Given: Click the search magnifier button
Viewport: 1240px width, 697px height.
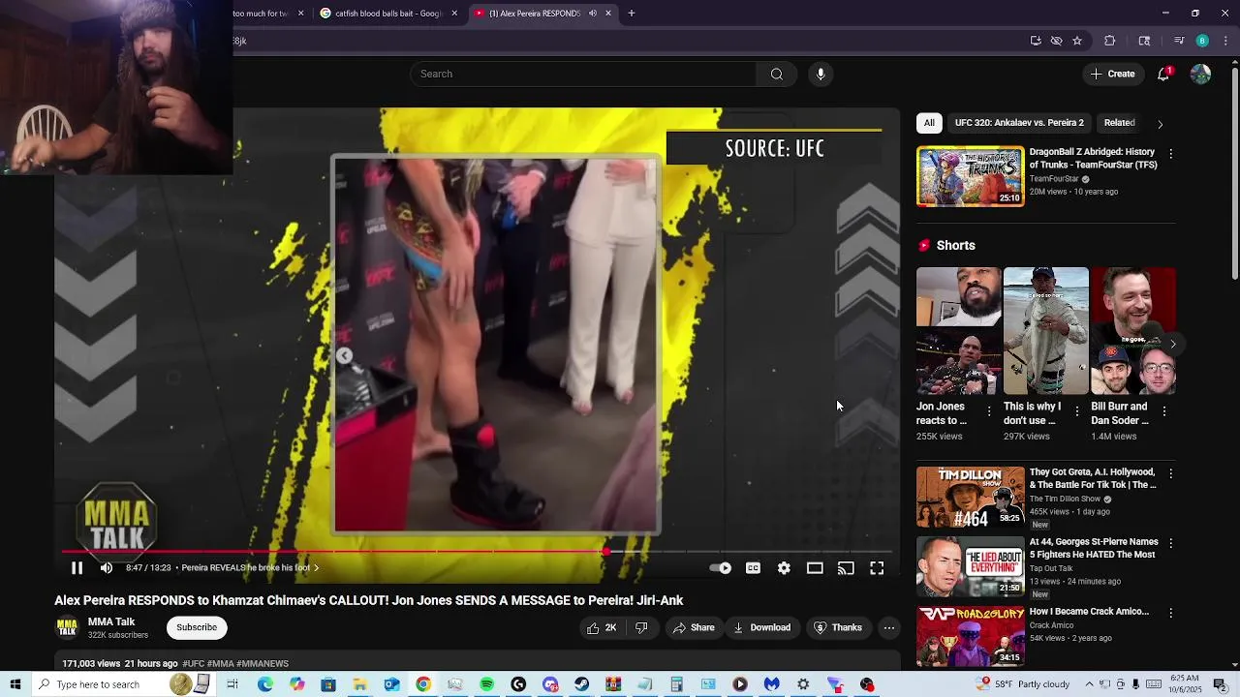Looking at the screenshot, I should (x=776, y=74).
